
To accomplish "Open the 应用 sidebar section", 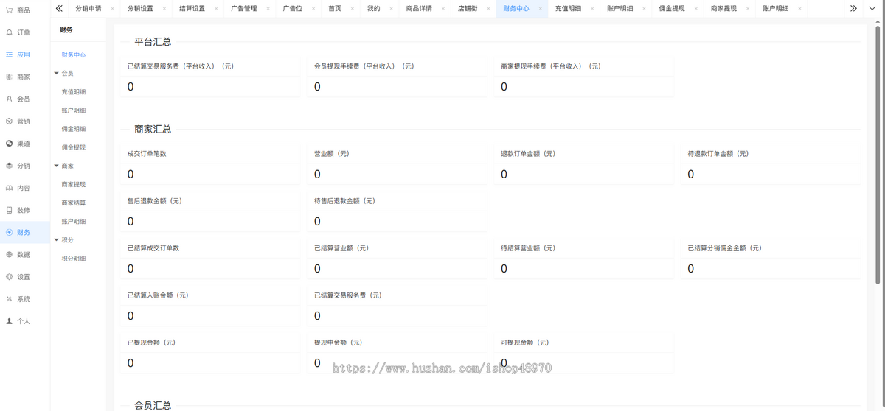I will tap(24, 55).
